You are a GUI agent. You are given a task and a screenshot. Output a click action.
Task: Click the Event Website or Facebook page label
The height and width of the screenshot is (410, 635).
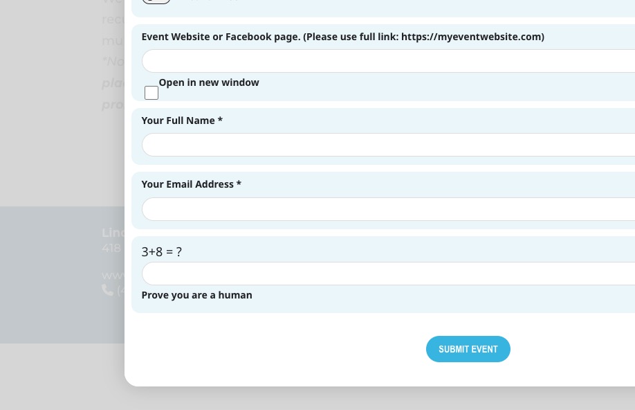click(x=342, y=37)
